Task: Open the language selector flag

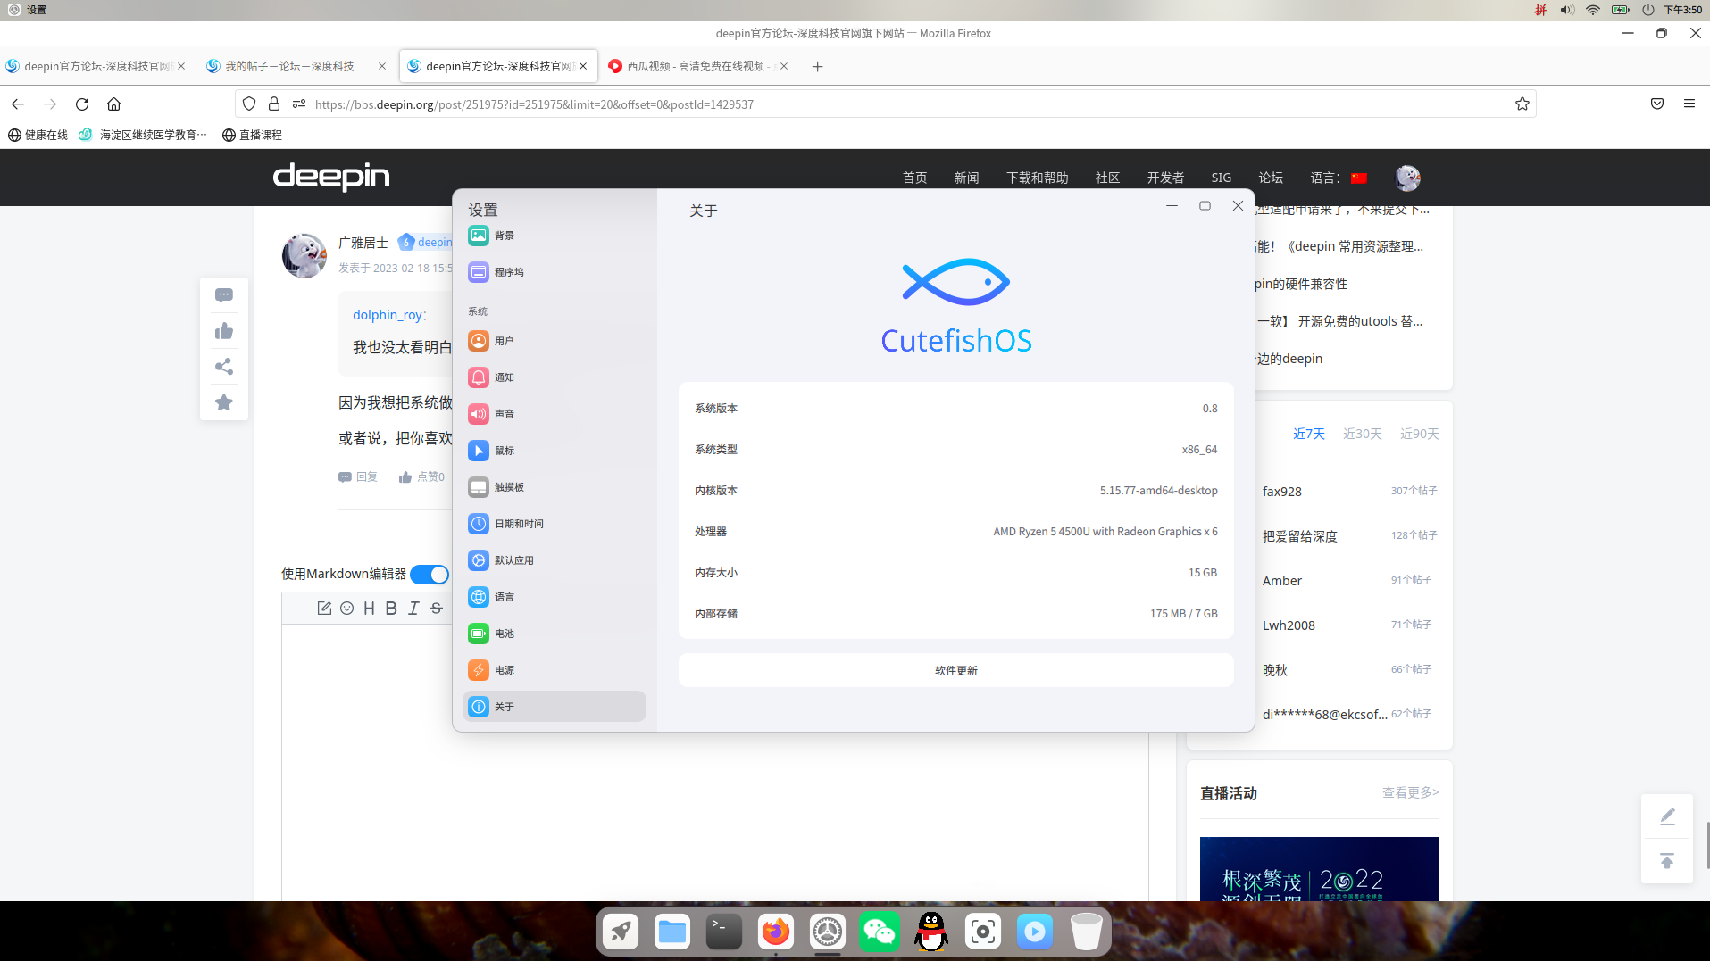Action: point(1359,178)
